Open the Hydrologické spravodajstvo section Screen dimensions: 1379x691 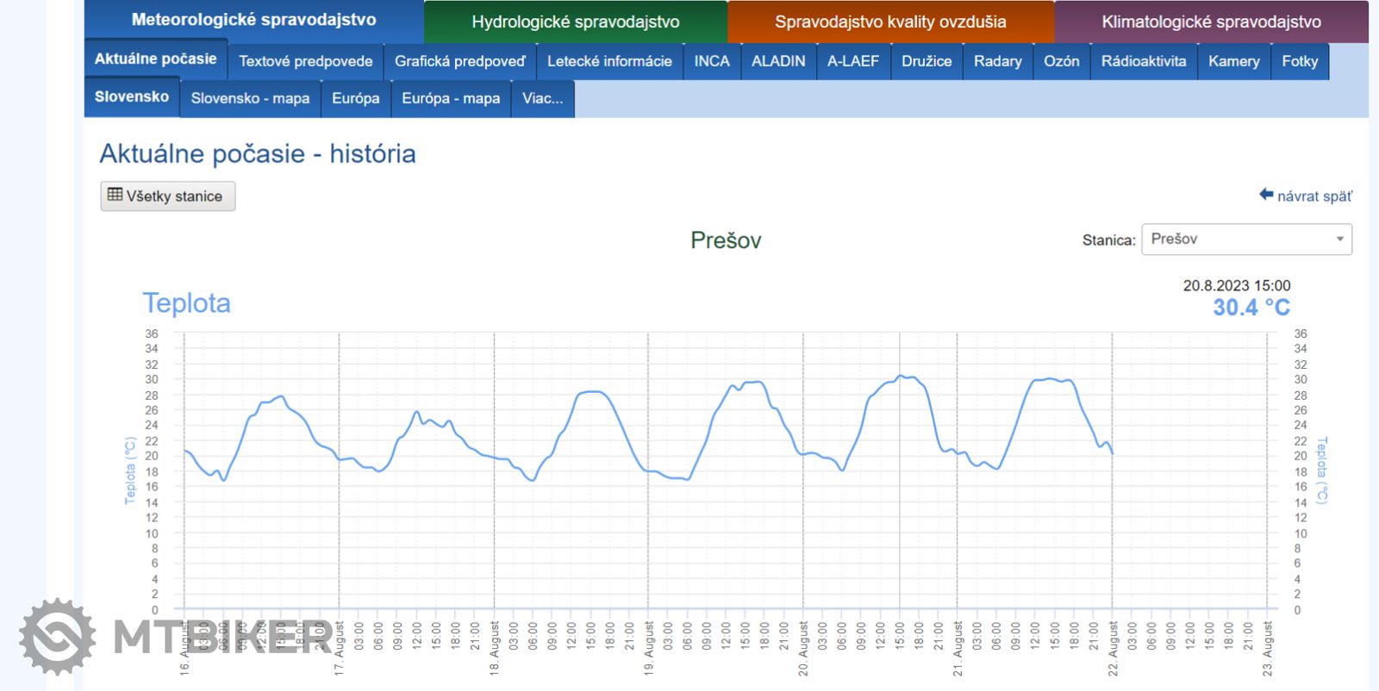tap(575, 22)
